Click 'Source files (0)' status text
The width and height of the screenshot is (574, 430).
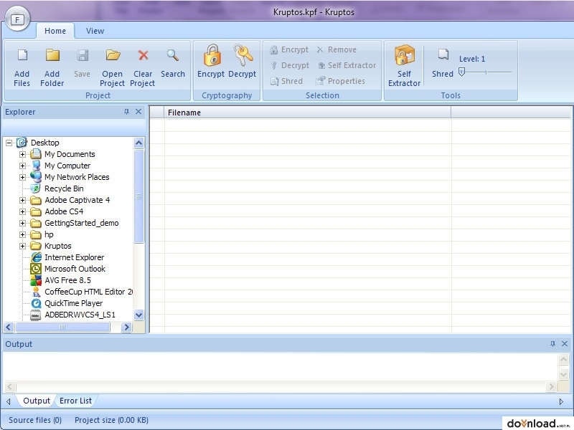tap(35, 420)
